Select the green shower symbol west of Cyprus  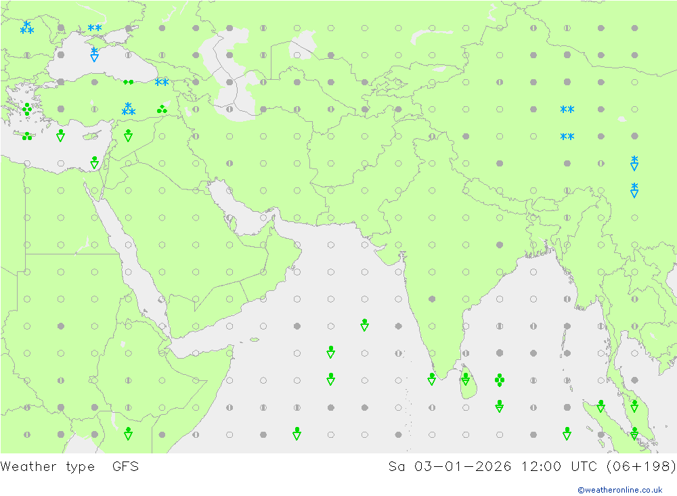61,135
